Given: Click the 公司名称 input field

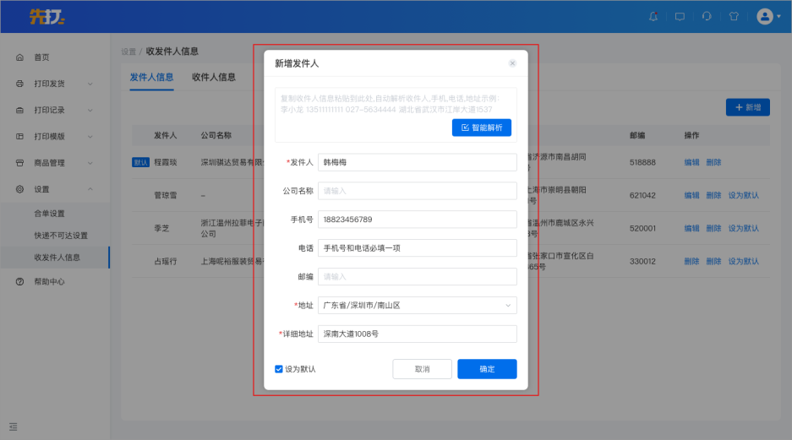Looking at the screenshot, I should tap(415, 191).
